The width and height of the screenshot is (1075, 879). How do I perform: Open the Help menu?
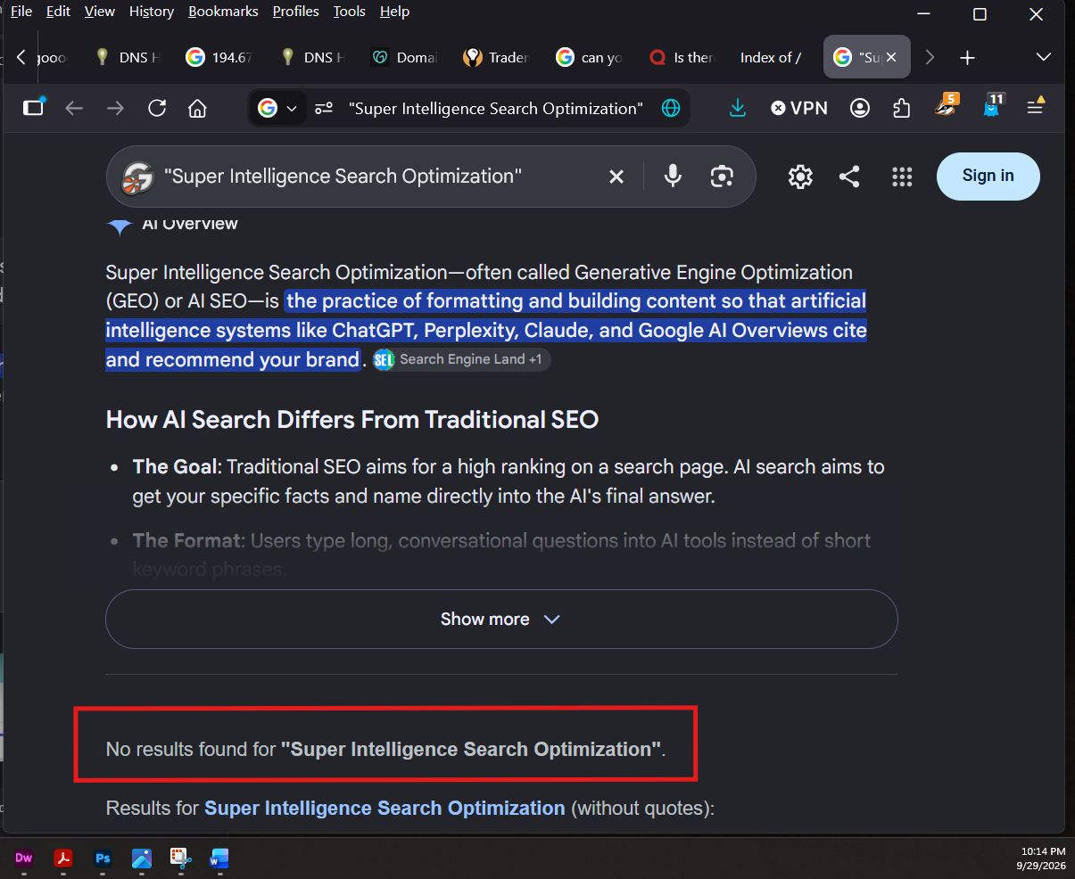(394, 12)
